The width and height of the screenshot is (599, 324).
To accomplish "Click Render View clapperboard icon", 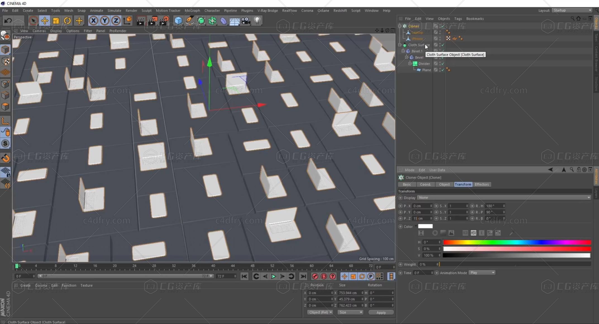I will (141, 21).
